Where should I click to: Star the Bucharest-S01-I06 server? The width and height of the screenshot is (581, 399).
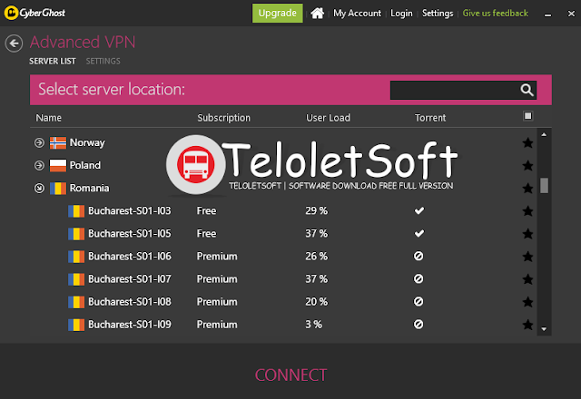coord(527,257)
